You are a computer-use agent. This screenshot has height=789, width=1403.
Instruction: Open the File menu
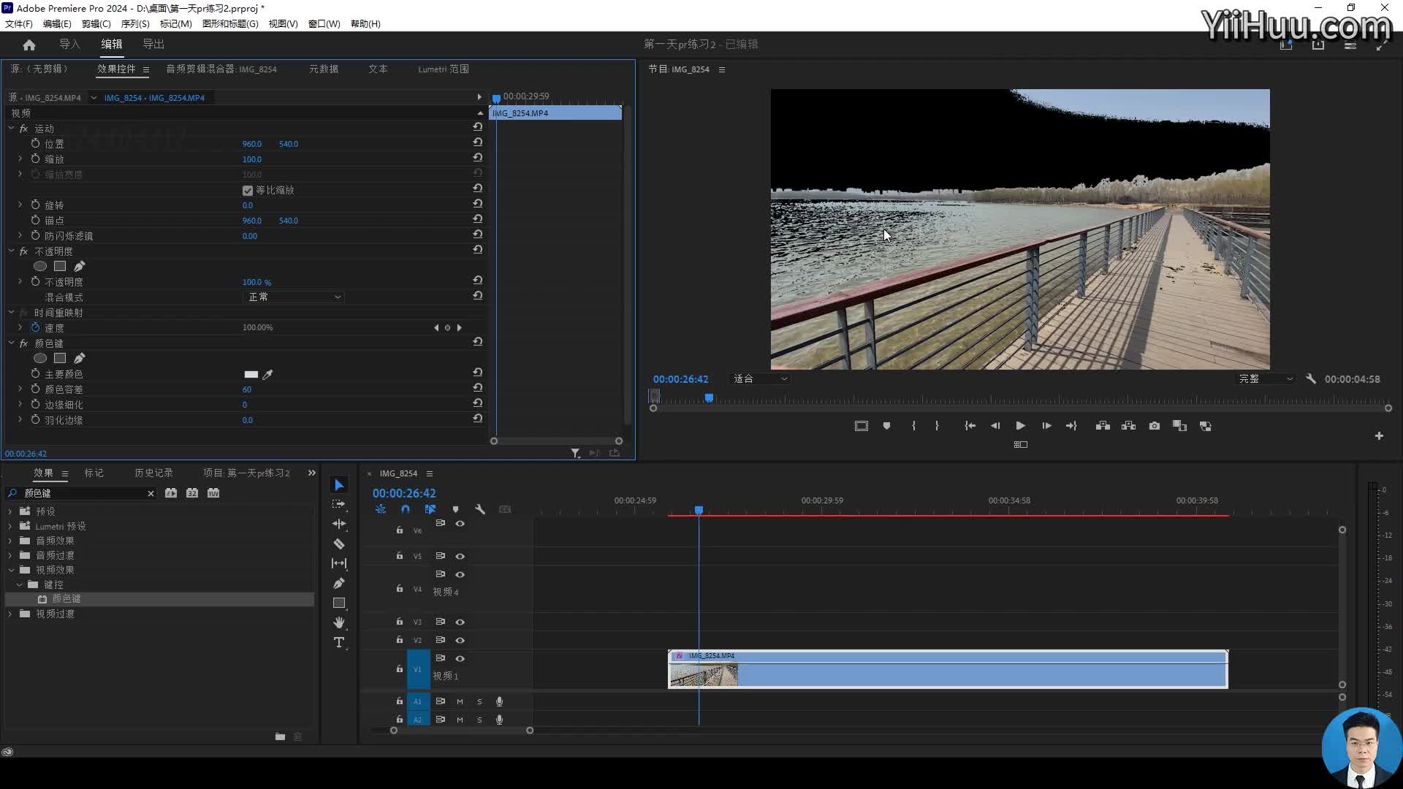(19, 23)
